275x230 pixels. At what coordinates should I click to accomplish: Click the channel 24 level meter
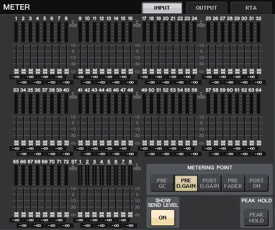[194, 32]
